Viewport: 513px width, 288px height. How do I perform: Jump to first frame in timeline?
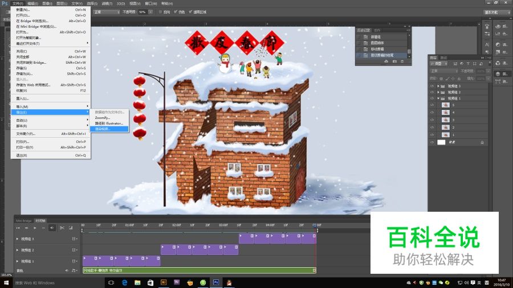(x=18, y=228)
